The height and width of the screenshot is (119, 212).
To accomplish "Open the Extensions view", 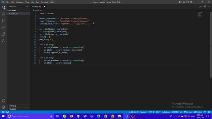I will (3, 34).
